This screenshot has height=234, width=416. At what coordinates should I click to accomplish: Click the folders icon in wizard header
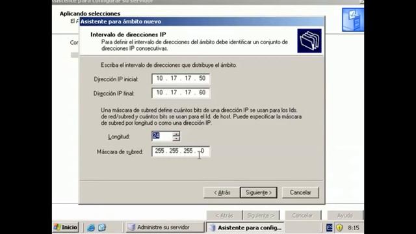(x=309, y=41)
